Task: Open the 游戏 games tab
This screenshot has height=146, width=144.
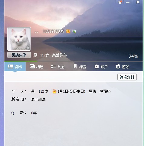Action: [x=123, y=67]
